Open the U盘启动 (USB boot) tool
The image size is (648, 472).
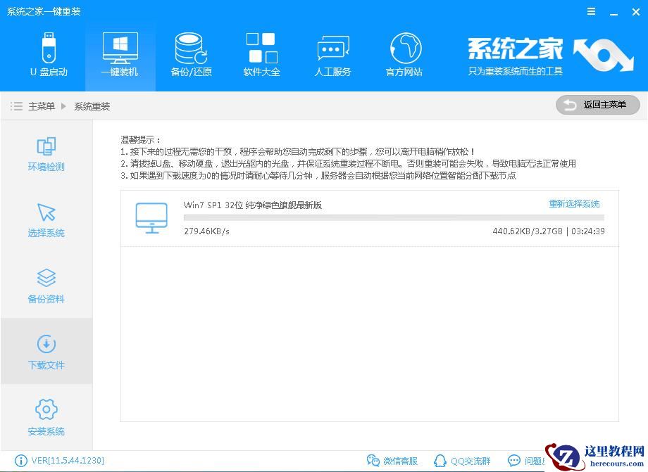(49, 55)
